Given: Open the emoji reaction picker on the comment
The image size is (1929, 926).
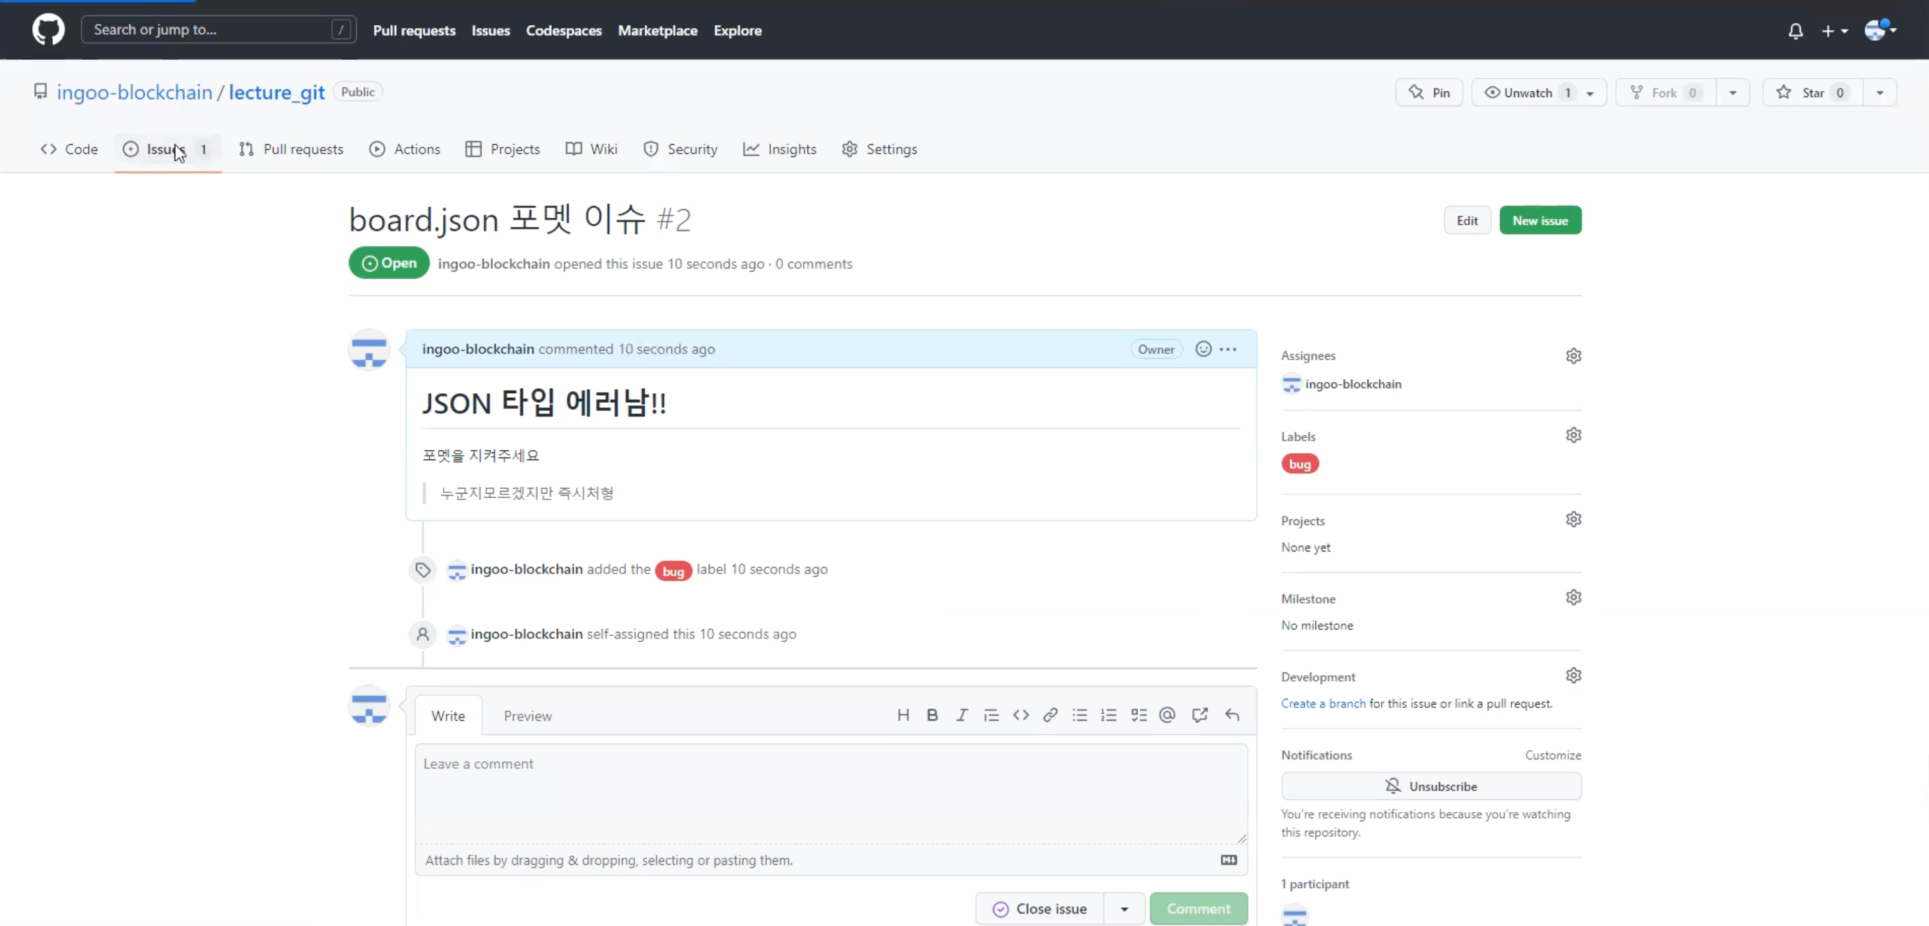Looking at the screenshot, I should (x=1203, y=349).
